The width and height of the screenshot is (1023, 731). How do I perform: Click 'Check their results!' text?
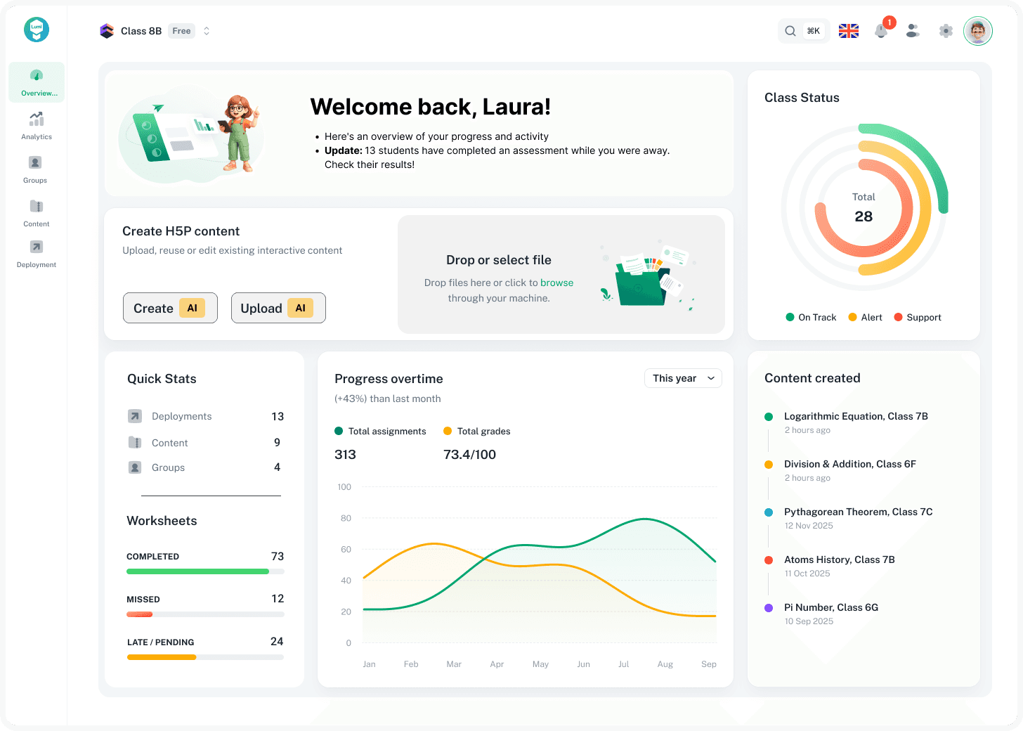pos(370,164)
